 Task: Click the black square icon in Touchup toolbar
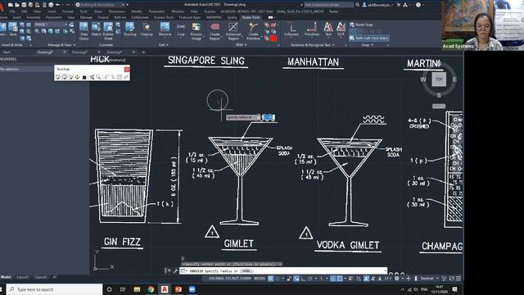84,77
